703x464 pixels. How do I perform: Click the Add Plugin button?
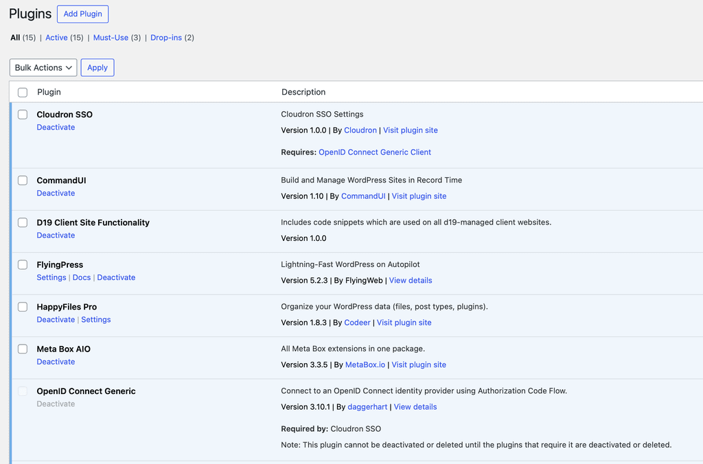coord(82,14)
